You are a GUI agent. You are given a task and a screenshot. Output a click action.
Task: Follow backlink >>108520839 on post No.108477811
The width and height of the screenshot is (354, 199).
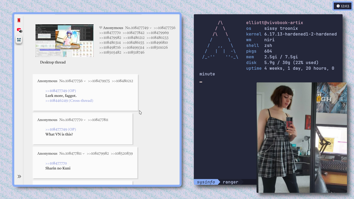[x=122, y=153]
